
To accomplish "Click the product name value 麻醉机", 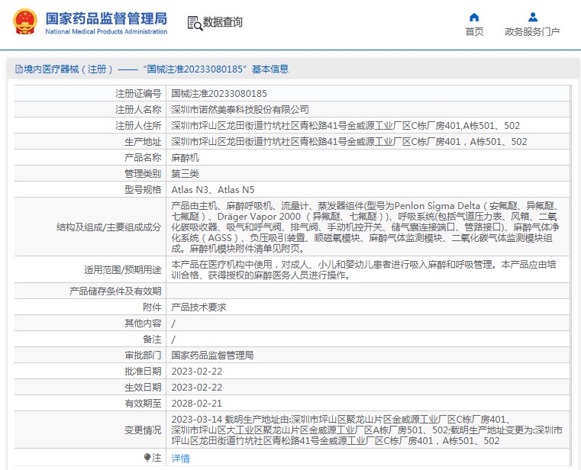I will coord(184,157).
